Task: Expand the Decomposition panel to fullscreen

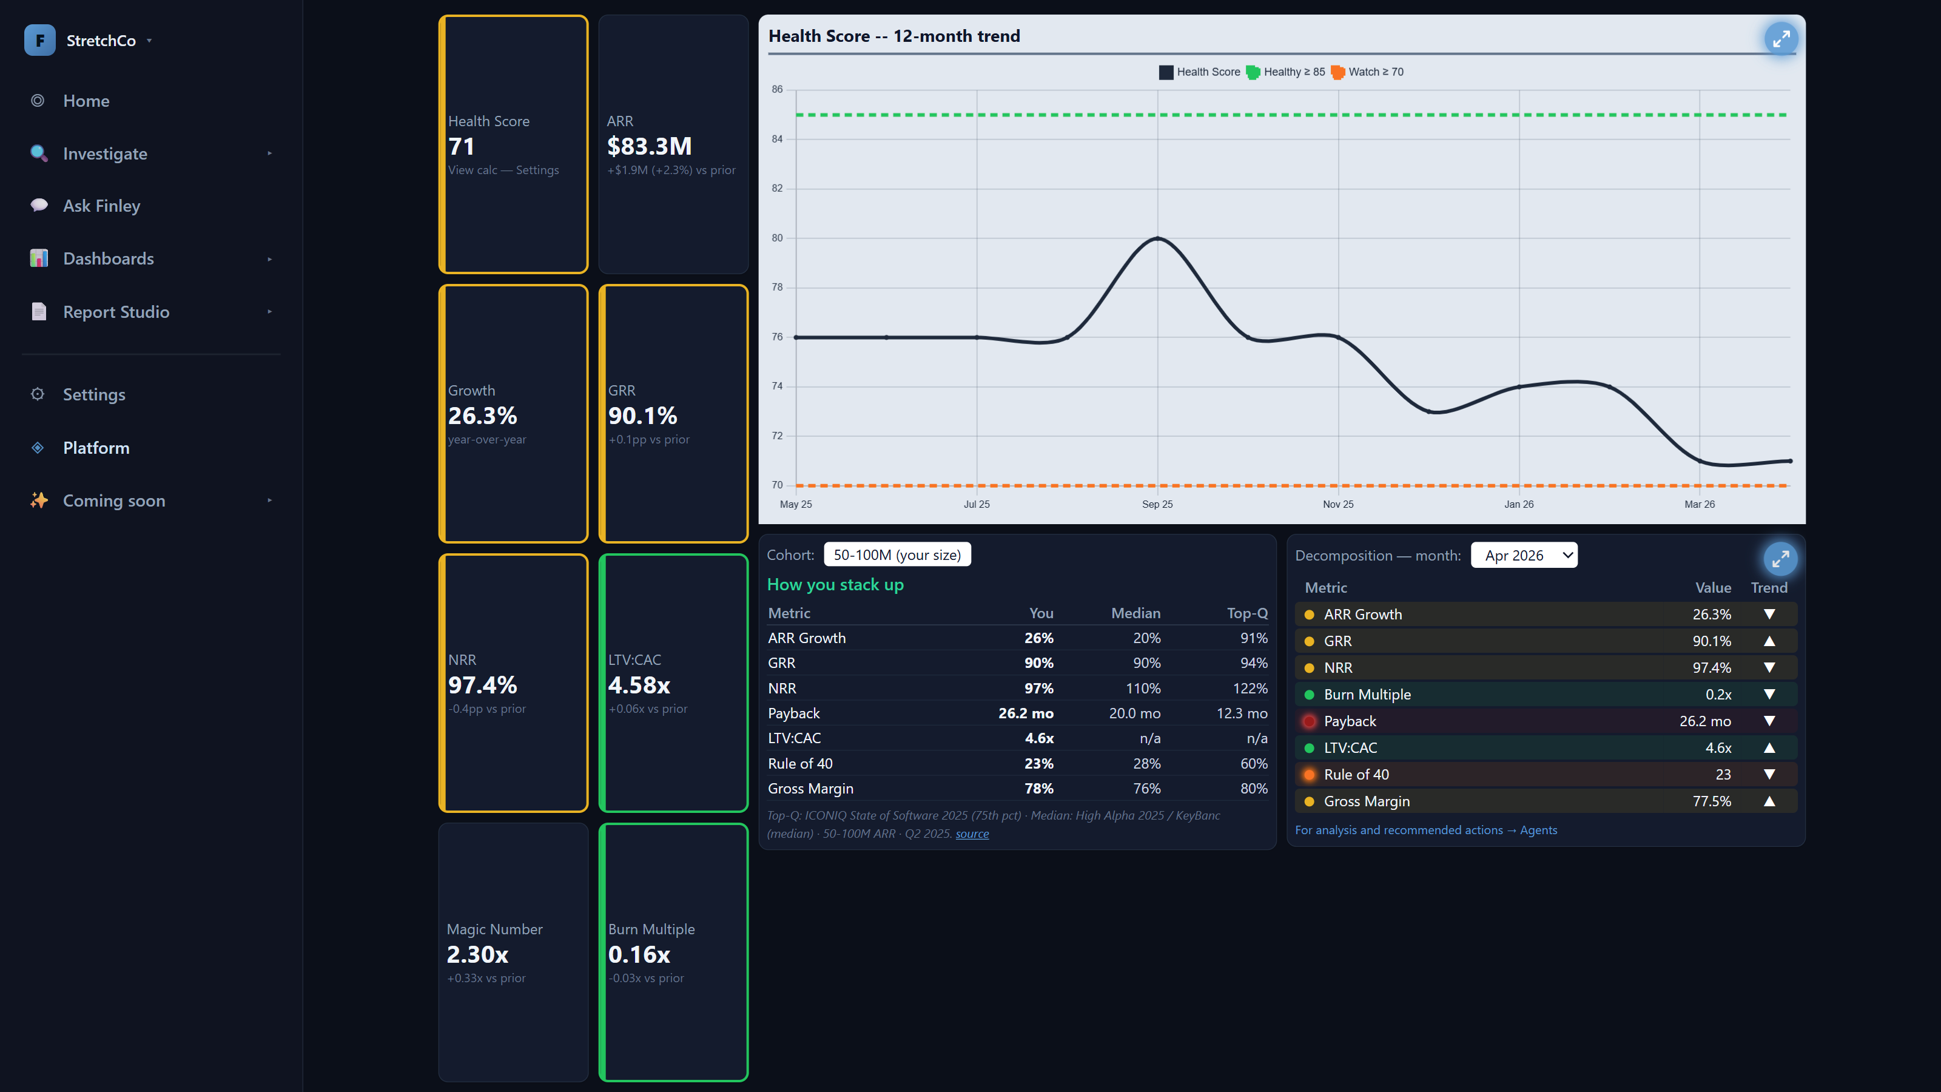Action: coord(1780,558)
